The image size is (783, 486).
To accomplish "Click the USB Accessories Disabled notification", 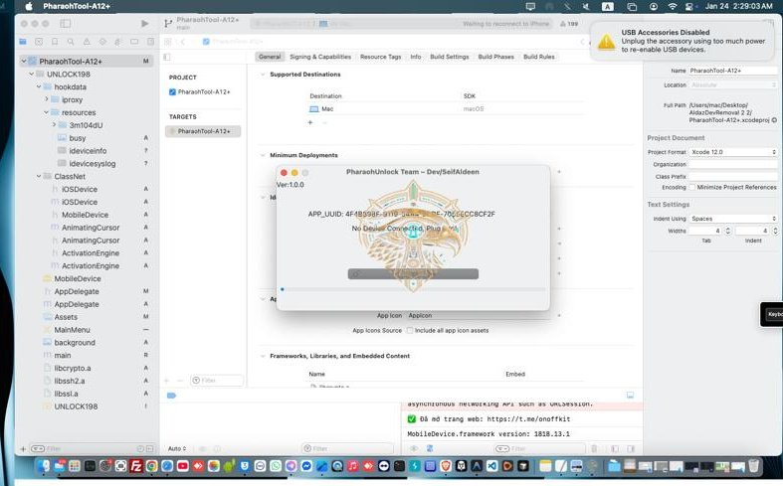I will click(684, 41).
